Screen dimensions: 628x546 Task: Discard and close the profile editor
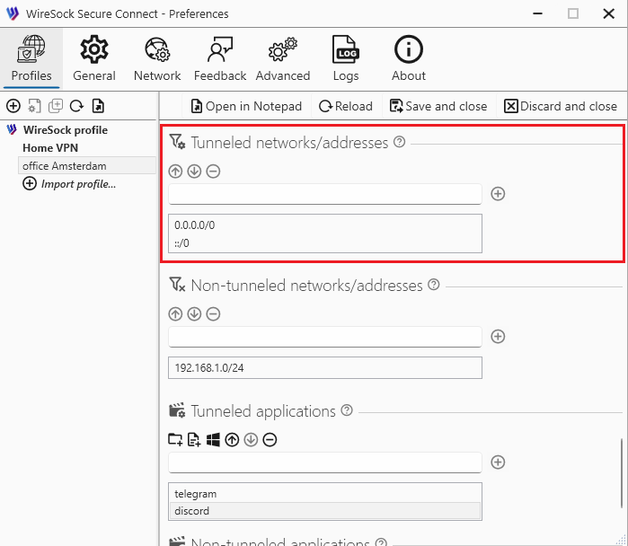[x=561, y=106]
